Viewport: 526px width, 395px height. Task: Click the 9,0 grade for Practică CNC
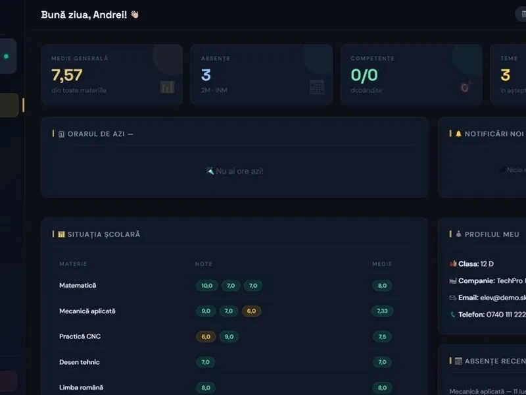point(229,336)
